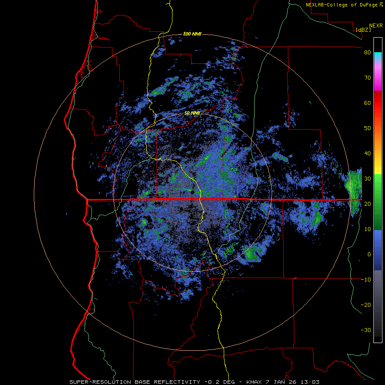Click the 40 value on dBZ scale
Screen dimensions: 385x385
click(367, 154)
